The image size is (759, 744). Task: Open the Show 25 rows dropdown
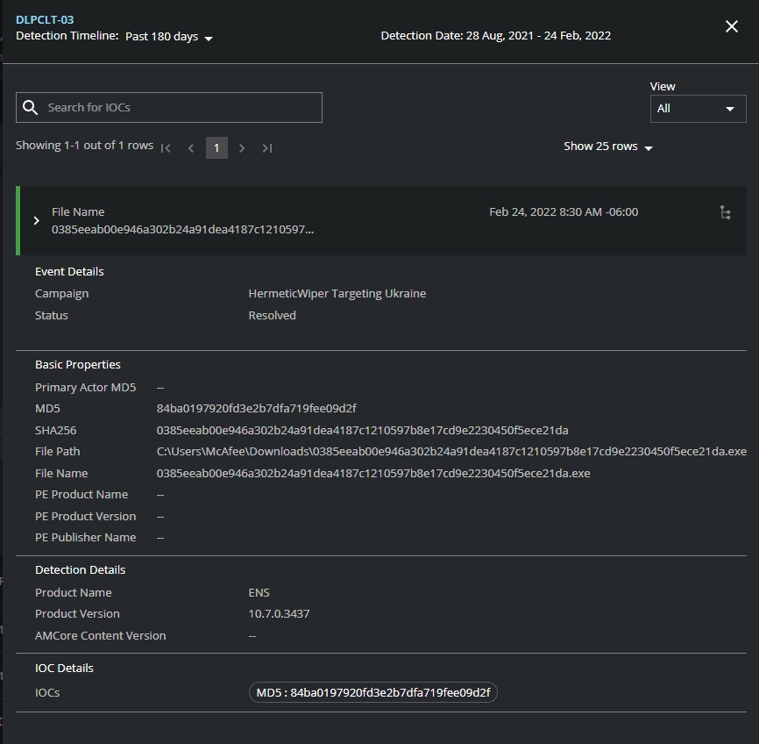pyautogui.click(x=608, y=147)
